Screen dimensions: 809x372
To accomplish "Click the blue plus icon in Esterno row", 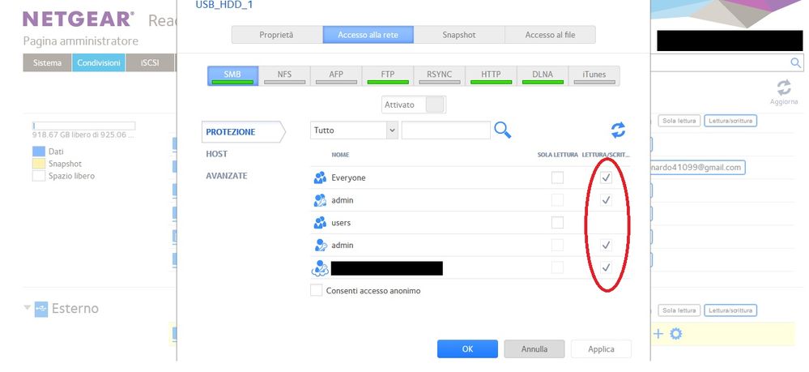I will point(658,334).
